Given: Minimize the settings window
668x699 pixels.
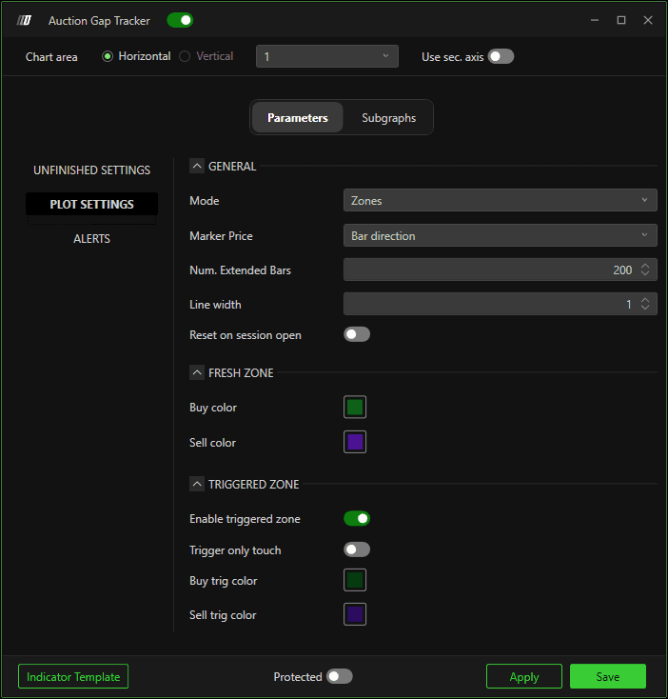Looking at the screenshot, I should (595, 20).
